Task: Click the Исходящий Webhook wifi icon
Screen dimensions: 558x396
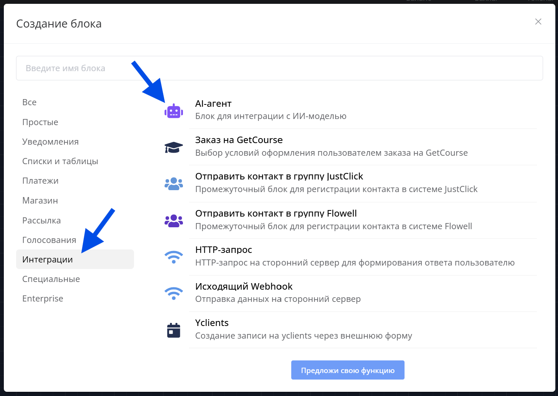Action: [x=174, y=293]
